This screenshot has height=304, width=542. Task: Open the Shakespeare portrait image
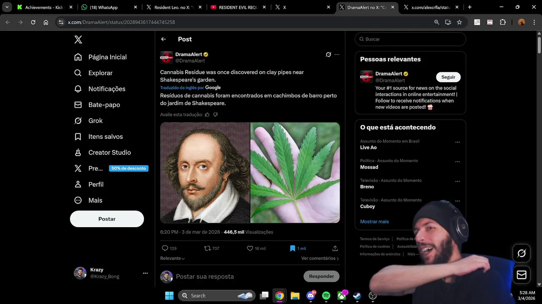click(x=205, y=173)
